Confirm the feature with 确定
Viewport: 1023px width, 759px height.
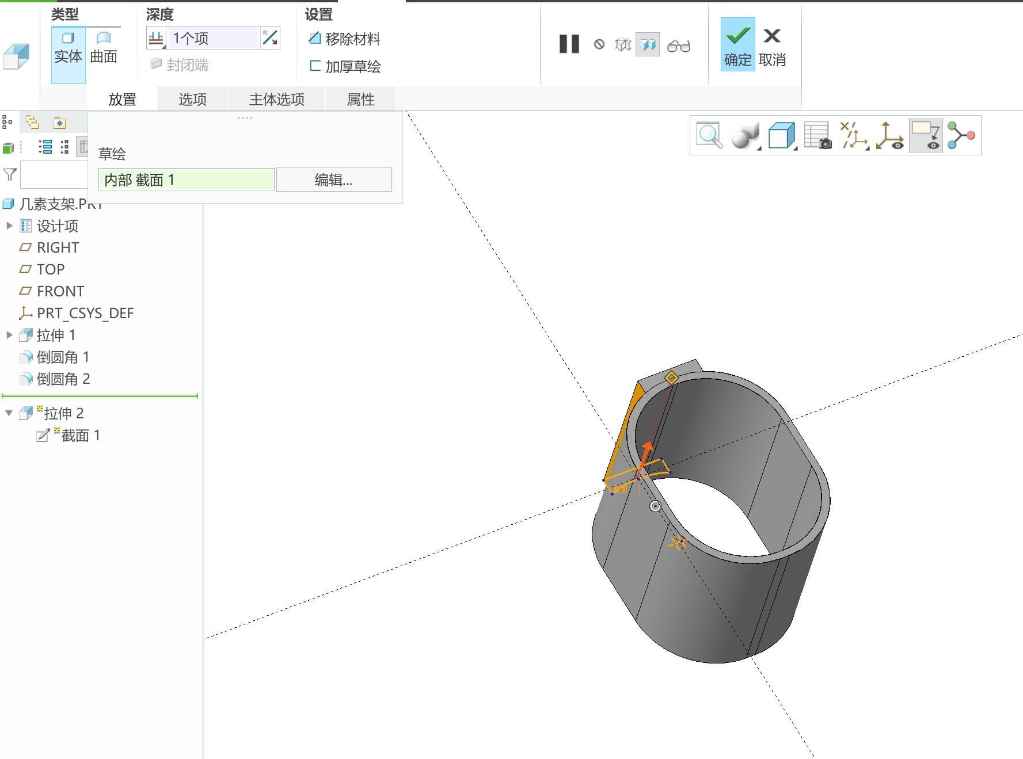(737, 45)
